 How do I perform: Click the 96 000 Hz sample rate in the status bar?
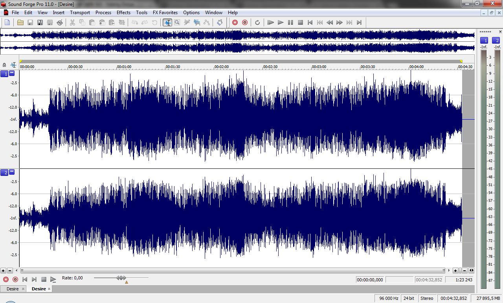click(x=386, y=298)
